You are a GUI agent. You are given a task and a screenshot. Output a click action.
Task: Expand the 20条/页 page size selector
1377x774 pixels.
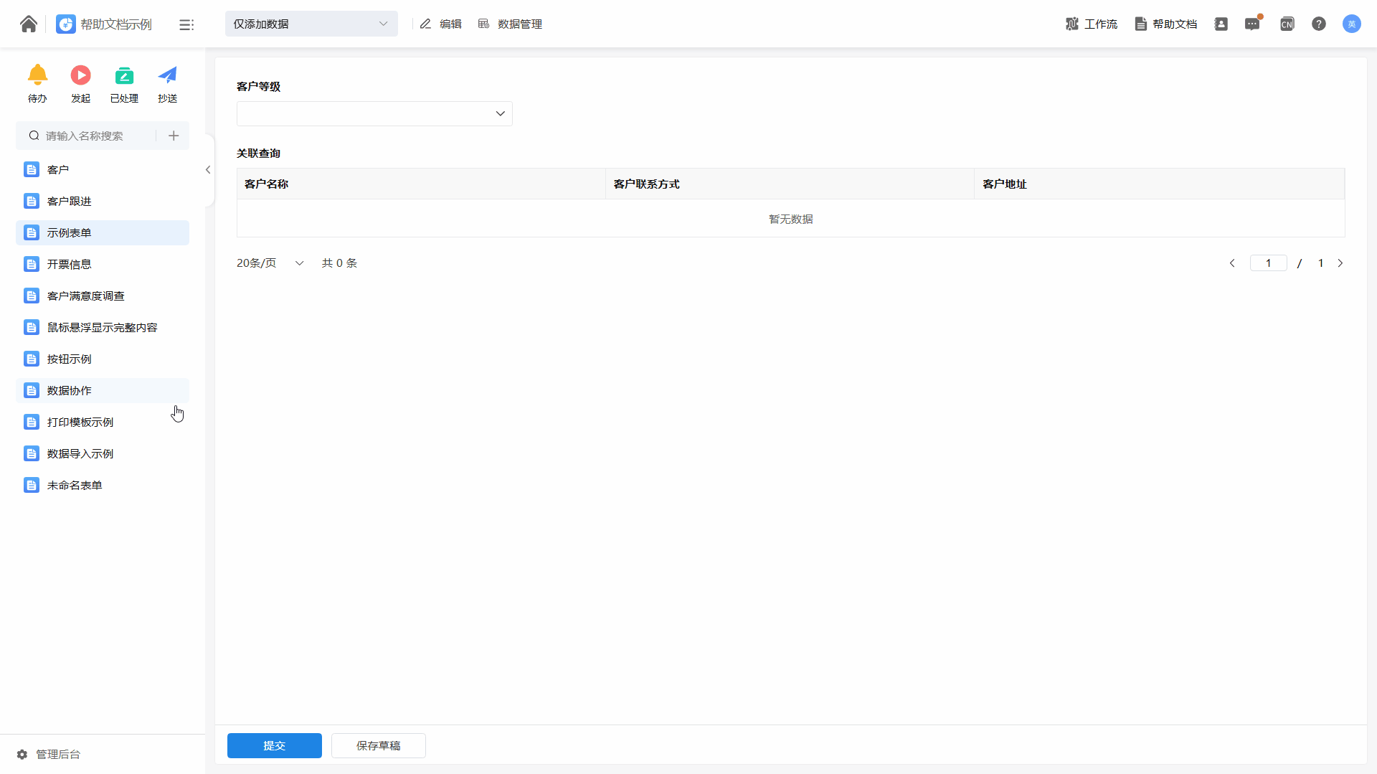coord(270,263)
